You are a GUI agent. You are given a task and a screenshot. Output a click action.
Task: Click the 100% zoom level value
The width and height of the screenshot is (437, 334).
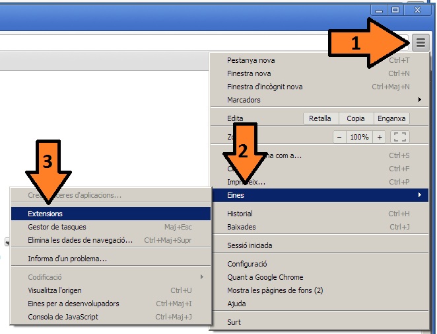(x=359, y=137)
